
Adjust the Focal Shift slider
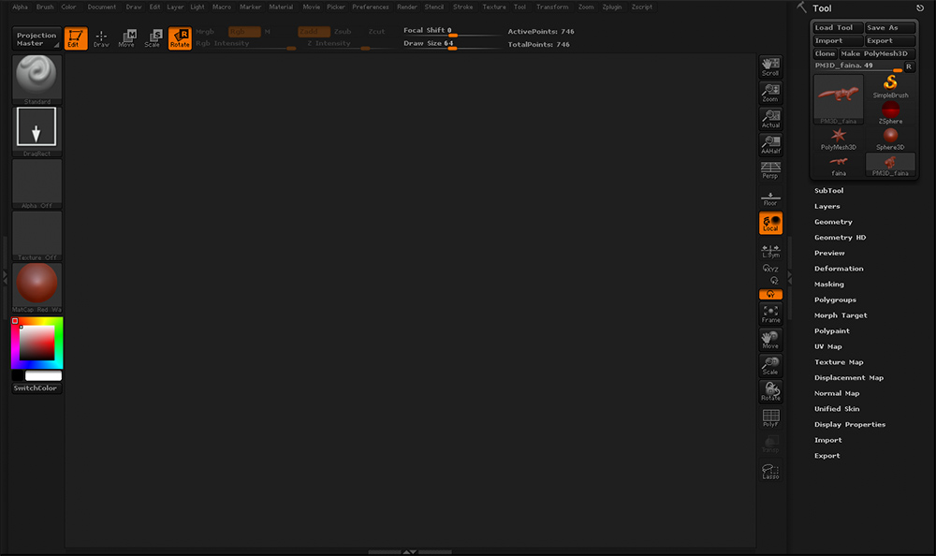coord(452,31)
